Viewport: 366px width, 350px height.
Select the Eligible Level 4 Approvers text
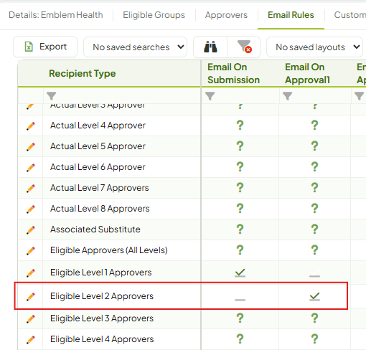click(102, 339)
